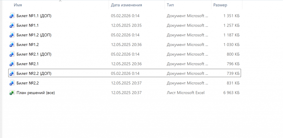Click Word icon of Билет №2.2 (ДОП)
Viewport: 283px width, 138px height.
12,74
